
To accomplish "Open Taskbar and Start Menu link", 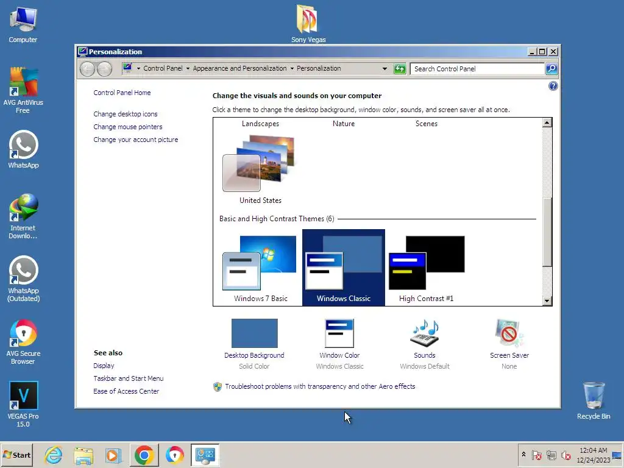I will 128,378.
